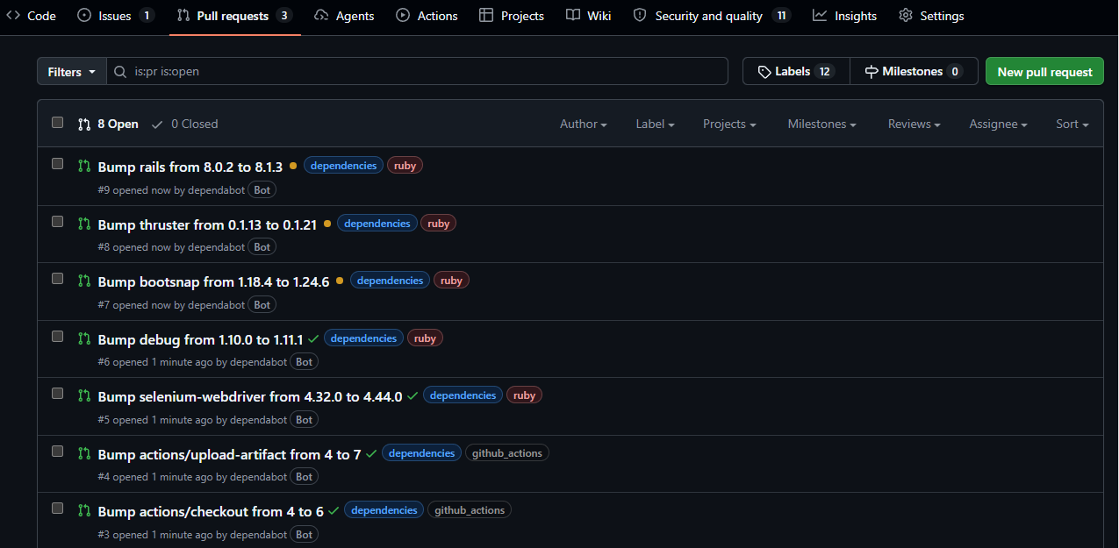Click ruby label on Bump thruster row

point(439,224)
